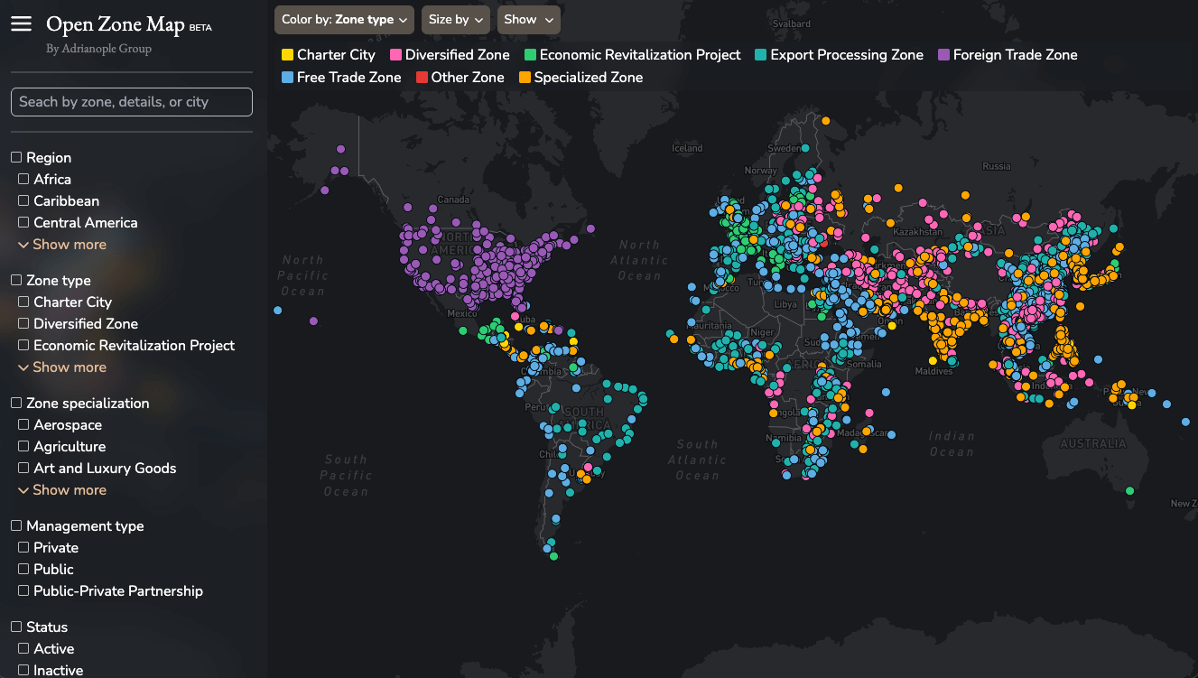Screen dimensions: 1198x678
Task: Check the Caribbean region filter
Action: tap(23, 201)
